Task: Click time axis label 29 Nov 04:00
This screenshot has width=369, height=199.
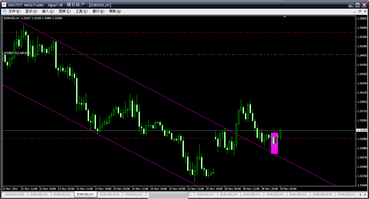Action: click(288, 189)
